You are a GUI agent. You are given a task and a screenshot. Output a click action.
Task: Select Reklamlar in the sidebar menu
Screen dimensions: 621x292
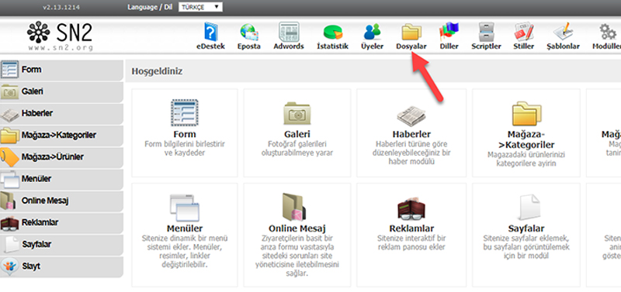pyautogui.click(x=61, y=223)
